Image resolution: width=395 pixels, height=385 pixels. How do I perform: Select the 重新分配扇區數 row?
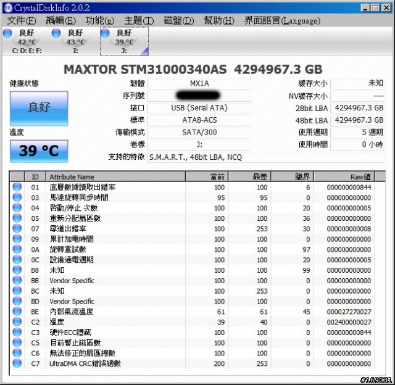tap(197, 218)
